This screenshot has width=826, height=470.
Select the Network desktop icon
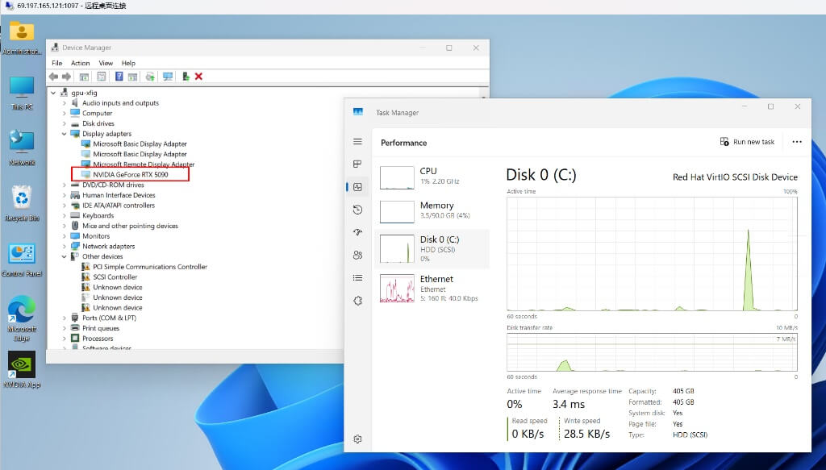(22, 148)
